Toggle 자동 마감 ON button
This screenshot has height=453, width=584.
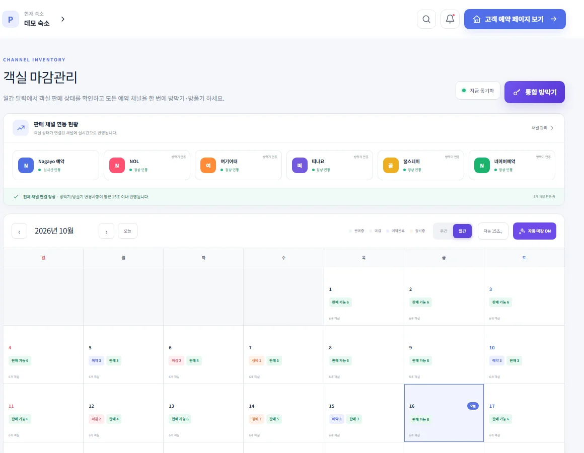(x=535, y=231)
